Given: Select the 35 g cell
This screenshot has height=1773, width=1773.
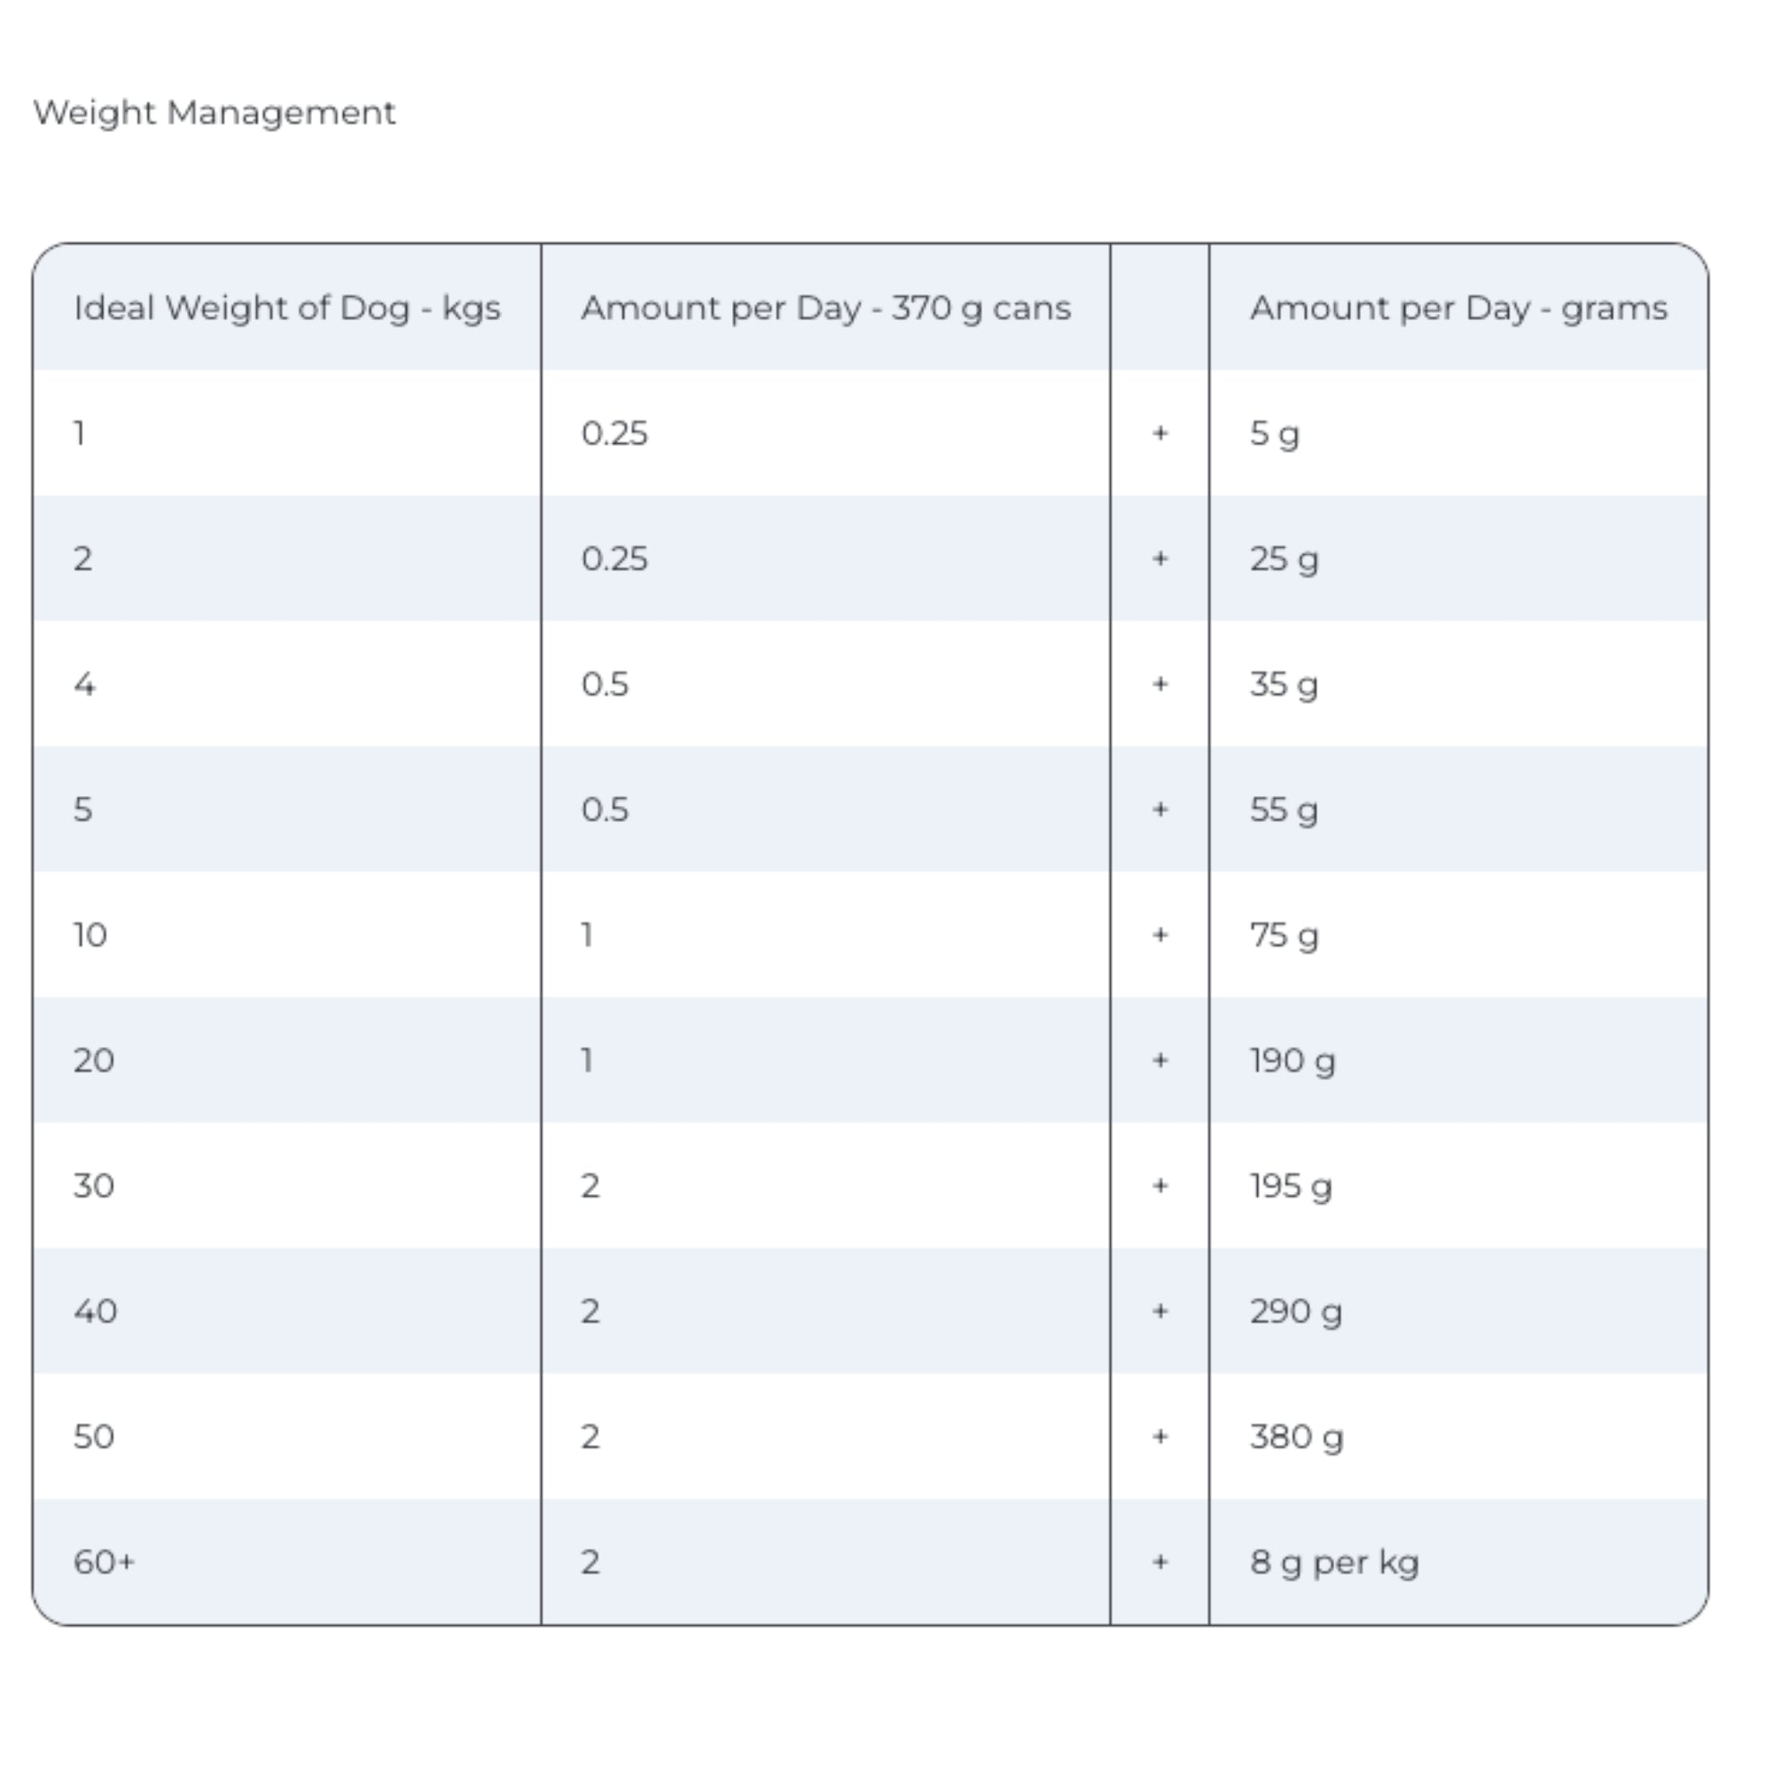Looking at the screenshot, I should point(1283,684).
